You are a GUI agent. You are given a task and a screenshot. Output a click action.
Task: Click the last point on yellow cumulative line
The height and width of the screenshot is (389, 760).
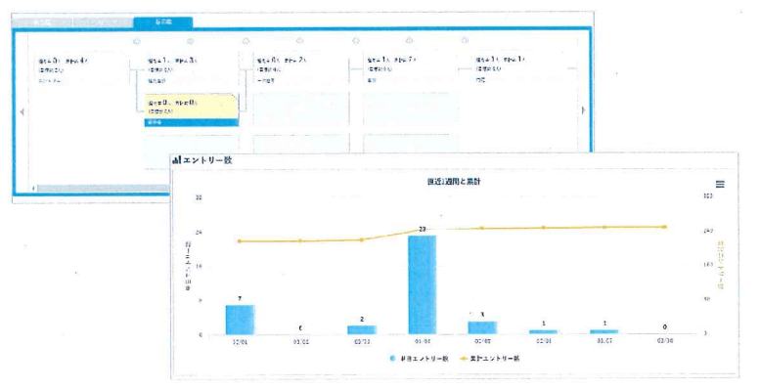tap(664, 227)
